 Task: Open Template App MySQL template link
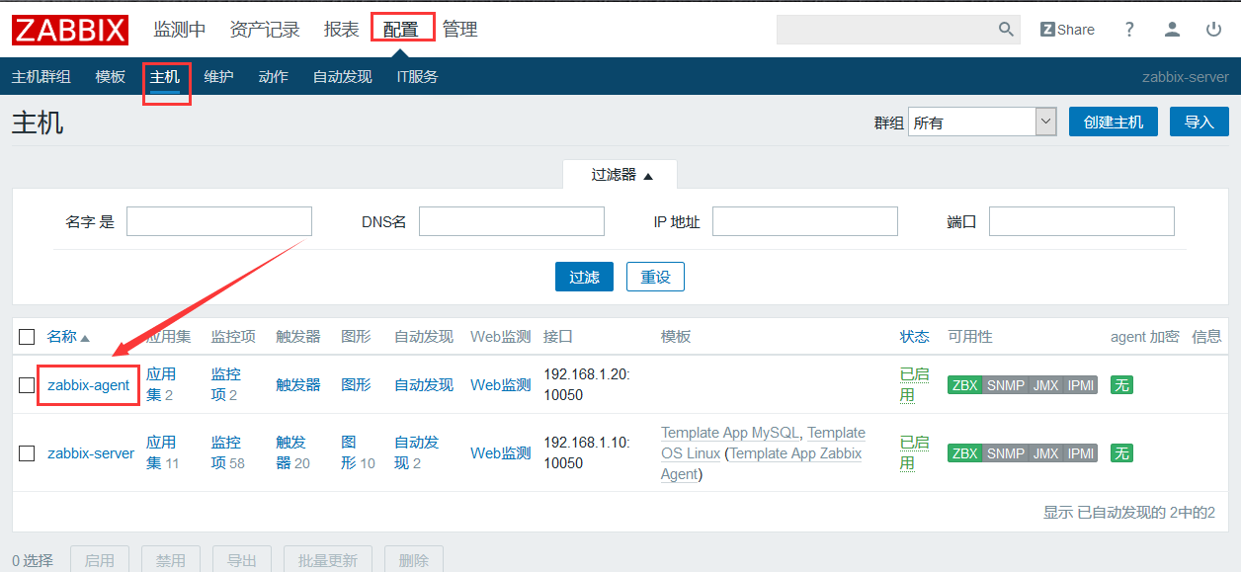click(x=732, y=433)
